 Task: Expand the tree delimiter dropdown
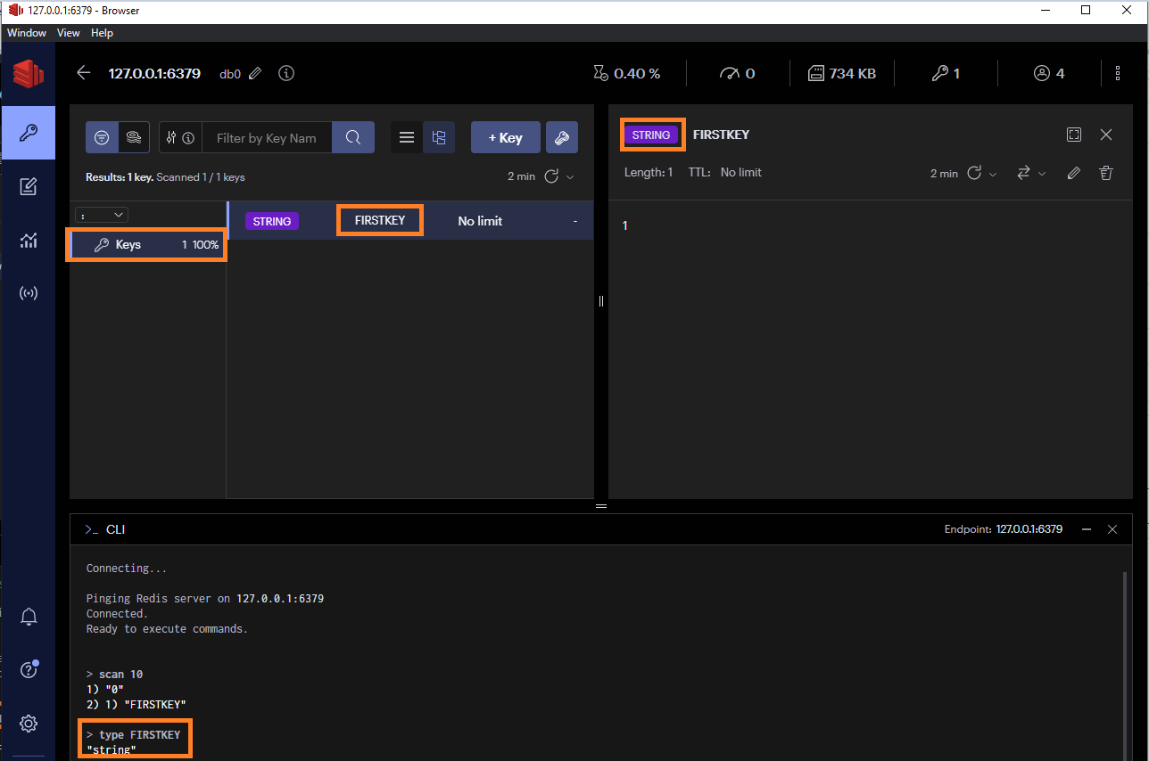point(103,215)
